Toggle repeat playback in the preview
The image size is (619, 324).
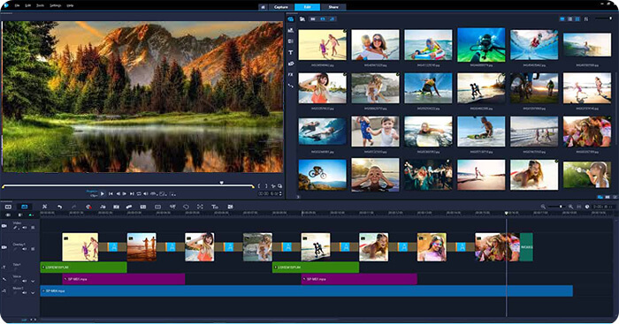pyautogui.click(x=139, y=193)
